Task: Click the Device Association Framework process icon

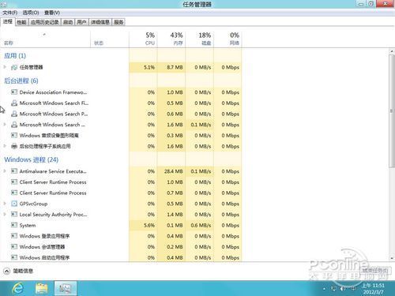Action: tap(14, 92)
